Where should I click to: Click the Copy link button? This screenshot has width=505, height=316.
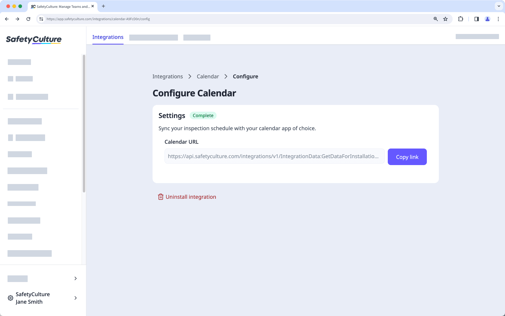click(407, 157)
